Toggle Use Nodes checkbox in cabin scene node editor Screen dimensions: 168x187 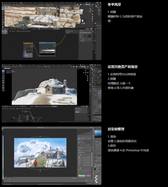[x=22, y=106]
